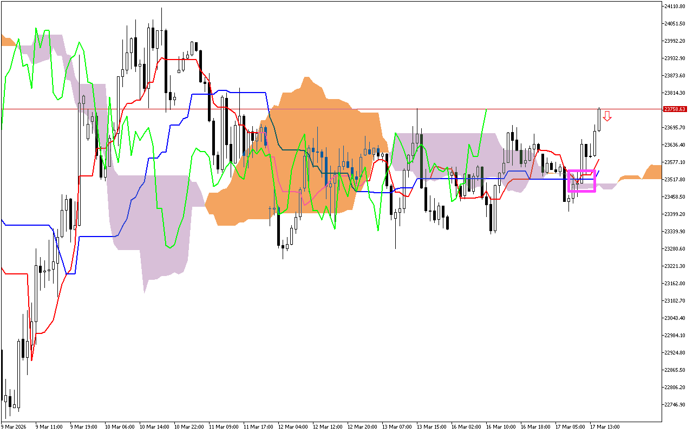Click the 17 Mar 13:00 time label

[x=604, y=427]
